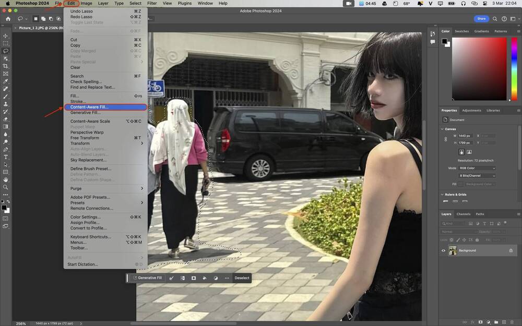Collapse the Canvas section
Image resolution: width=522 pixels, height=326 pixels.
[x=442, y=129]
